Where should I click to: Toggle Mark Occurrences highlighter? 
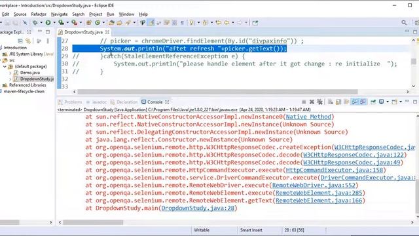pos(151,23)
